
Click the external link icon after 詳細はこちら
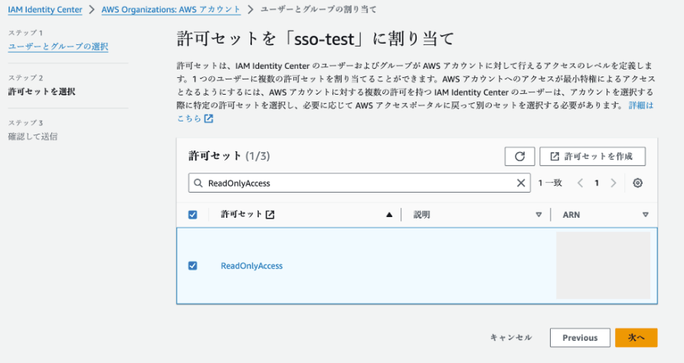(208, 119)
